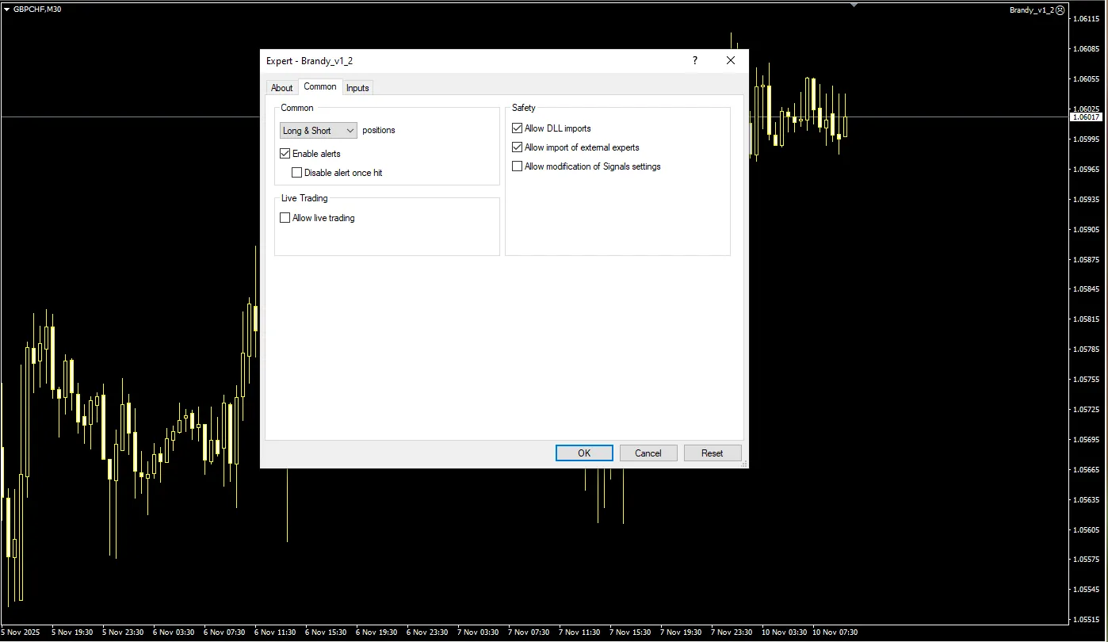Click the Live Trading group heading
This screenshot has width=1108, height=642.
(x=304, y=198)
